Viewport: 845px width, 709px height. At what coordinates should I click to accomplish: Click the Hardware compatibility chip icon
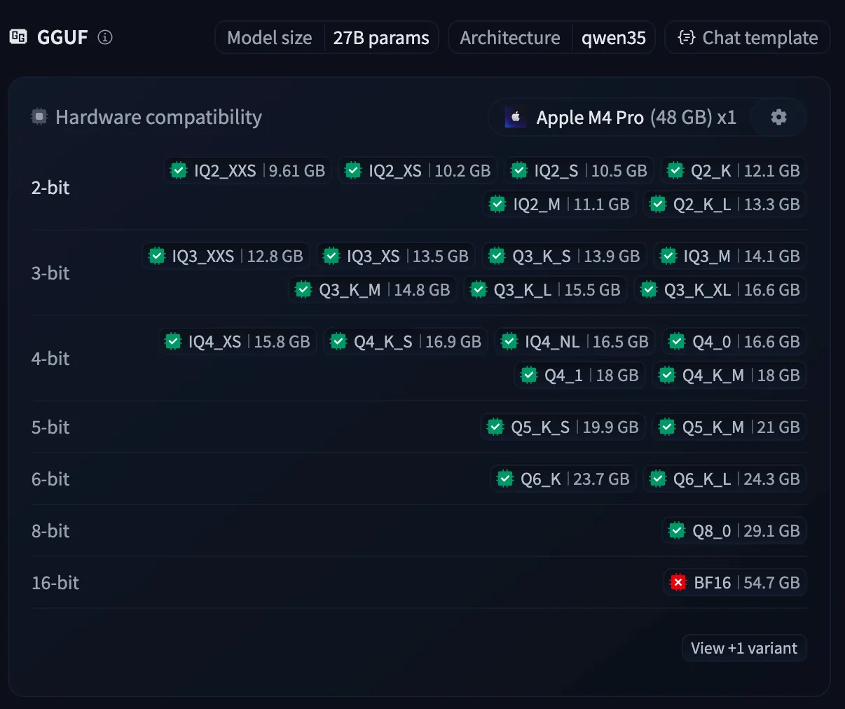coord(39,116)
